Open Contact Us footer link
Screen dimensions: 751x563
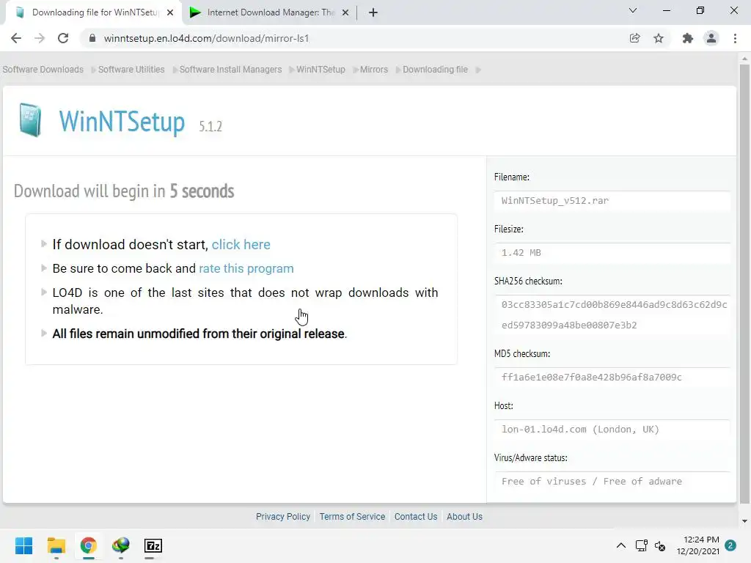pos(416,517)
